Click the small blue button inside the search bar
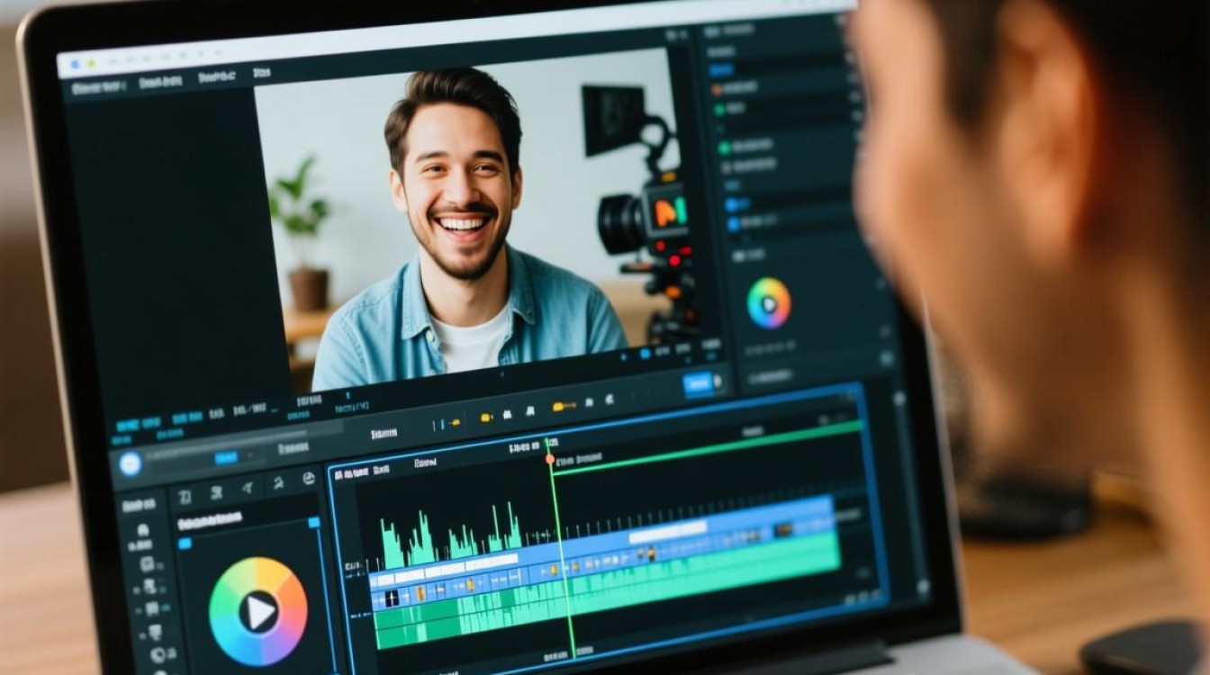 (x=226, y=458)
